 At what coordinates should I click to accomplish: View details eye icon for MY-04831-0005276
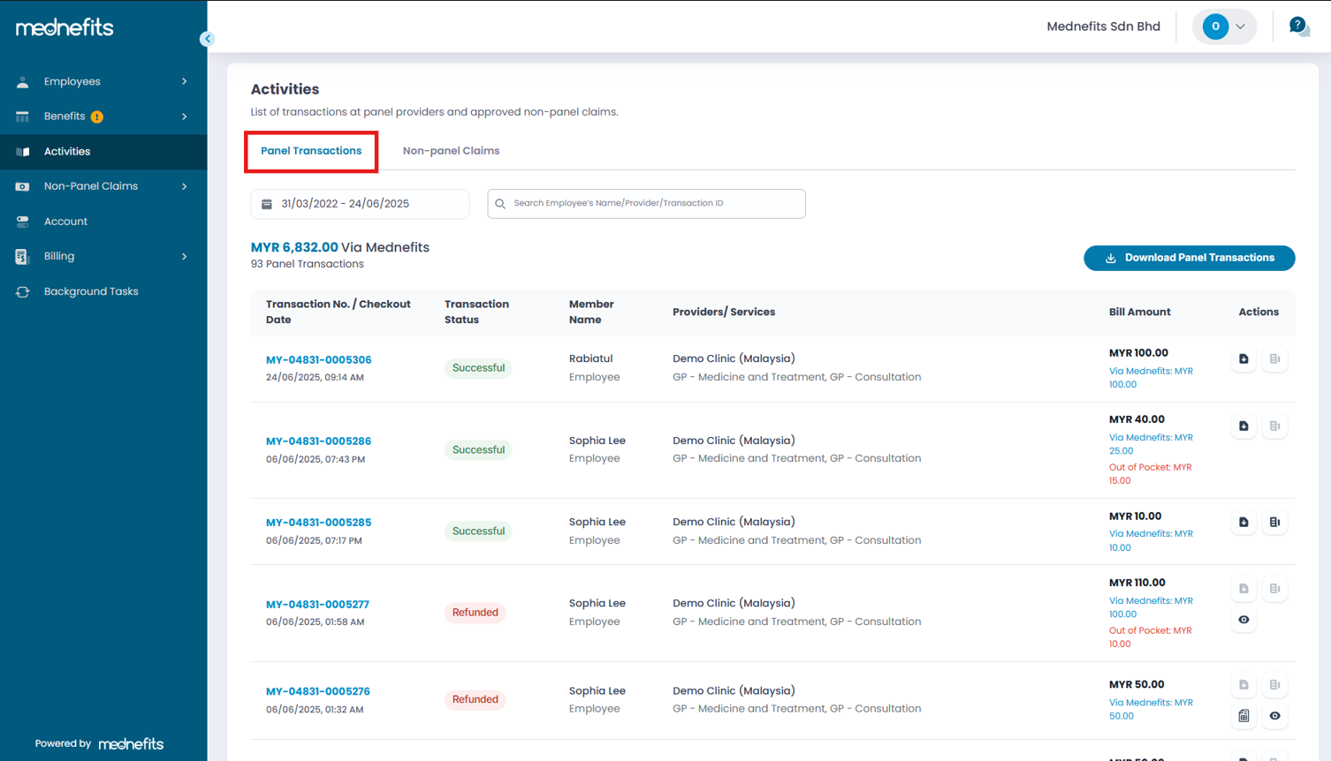click(1274, 716)
